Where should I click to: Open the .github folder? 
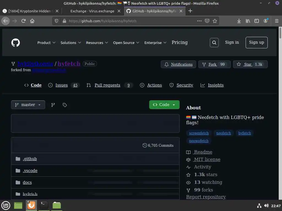click(30, 159)
